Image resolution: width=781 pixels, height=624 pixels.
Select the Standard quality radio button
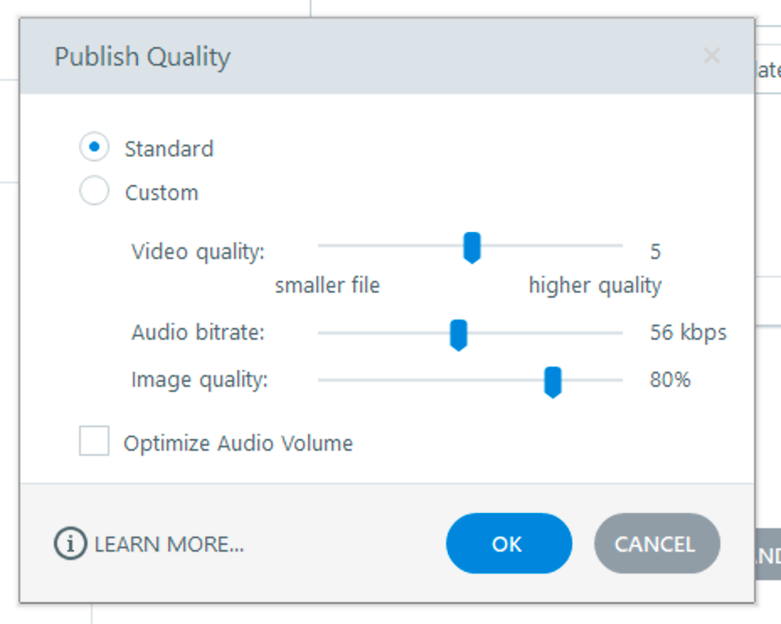94,148
